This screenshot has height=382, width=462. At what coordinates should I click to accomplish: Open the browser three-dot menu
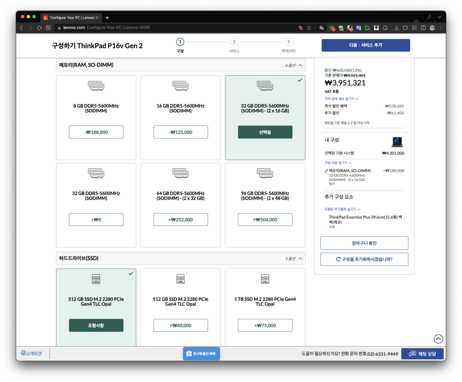pyautogui.click(x=441, y=28)
